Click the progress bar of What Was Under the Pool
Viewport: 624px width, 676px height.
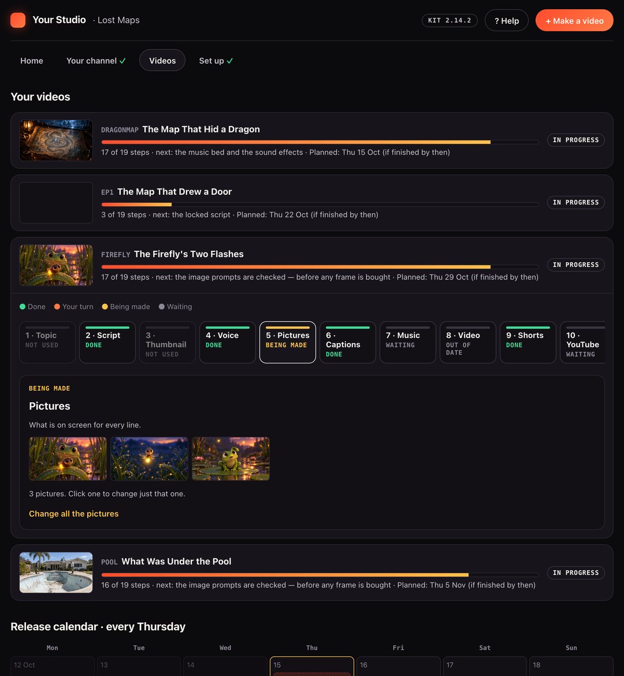tap(320, 575)
